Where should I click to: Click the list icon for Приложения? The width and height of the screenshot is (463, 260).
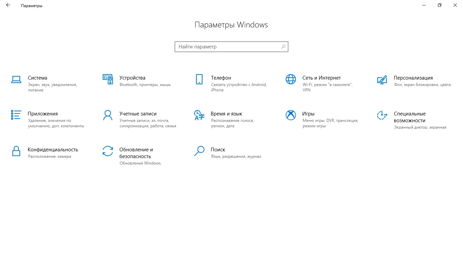[x=16, y=115]
